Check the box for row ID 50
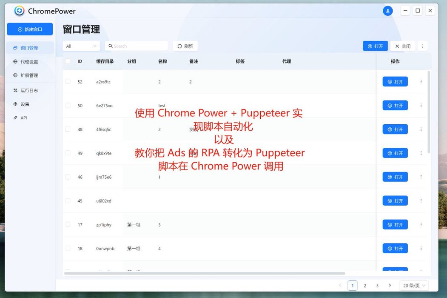 [68, 105]
